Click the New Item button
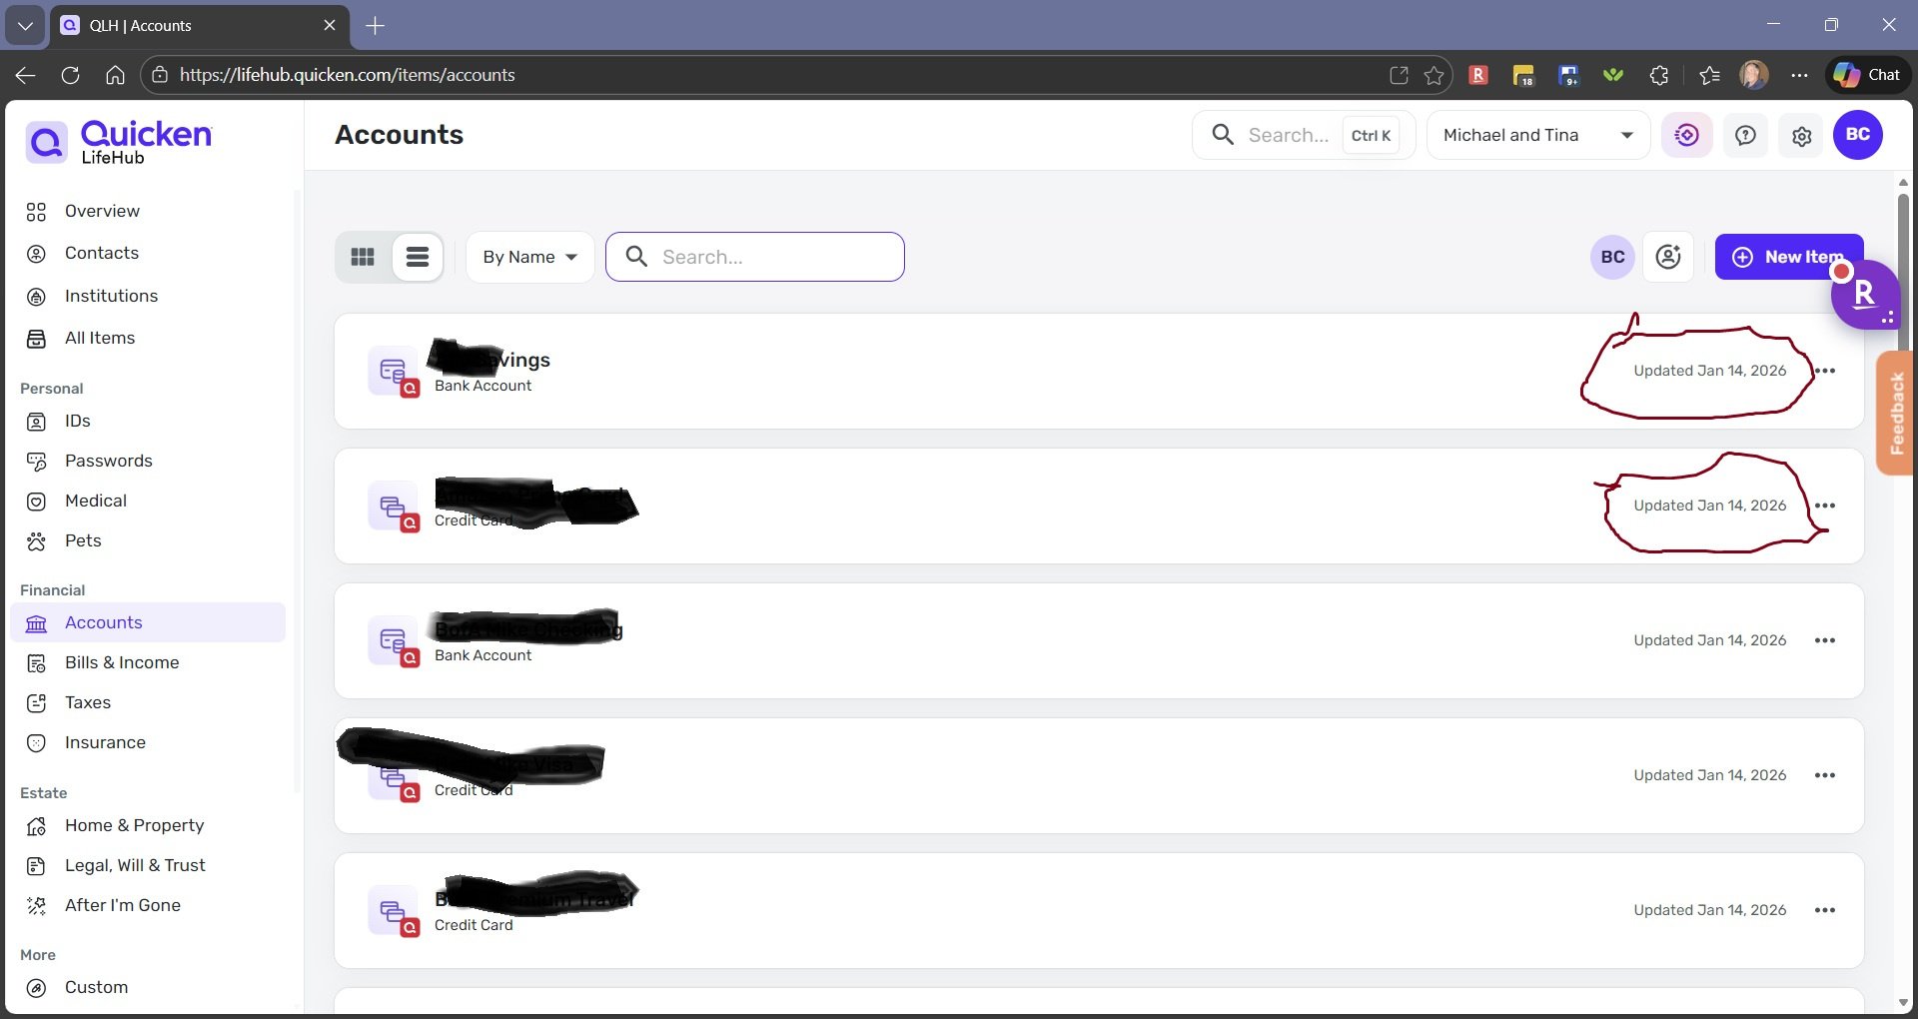This screenshot has width=1918, height=1019. tap(1788, 257)
